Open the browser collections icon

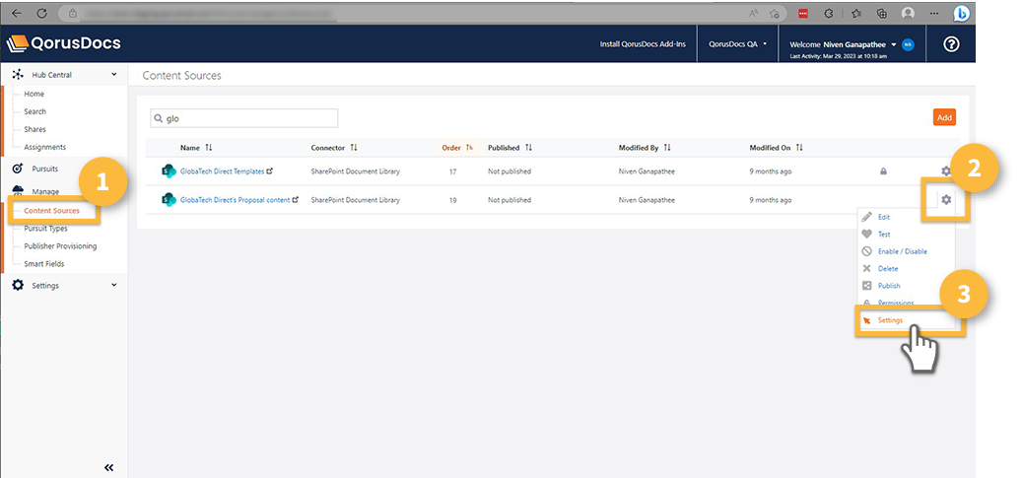click(882, 13)
